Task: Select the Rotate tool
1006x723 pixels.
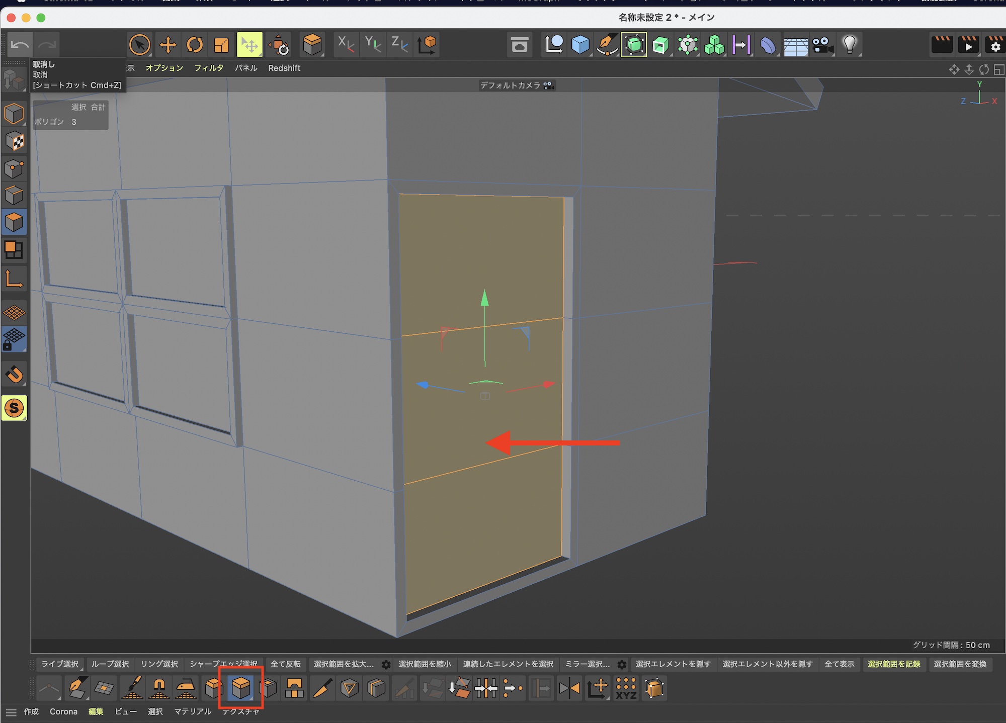Action: click(195, 45)
